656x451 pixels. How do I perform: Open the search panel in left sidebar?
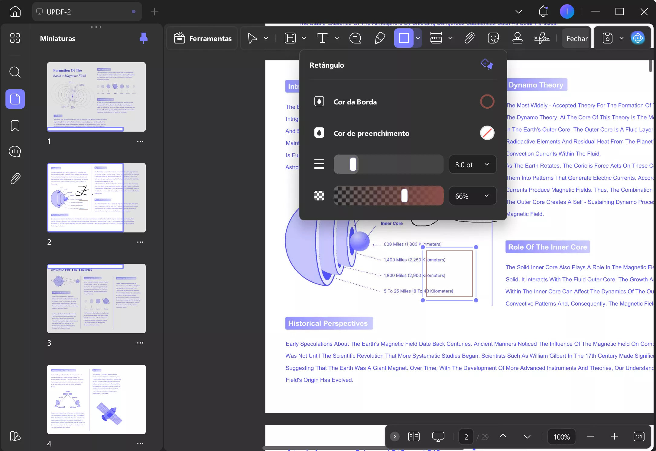(15, 72)
